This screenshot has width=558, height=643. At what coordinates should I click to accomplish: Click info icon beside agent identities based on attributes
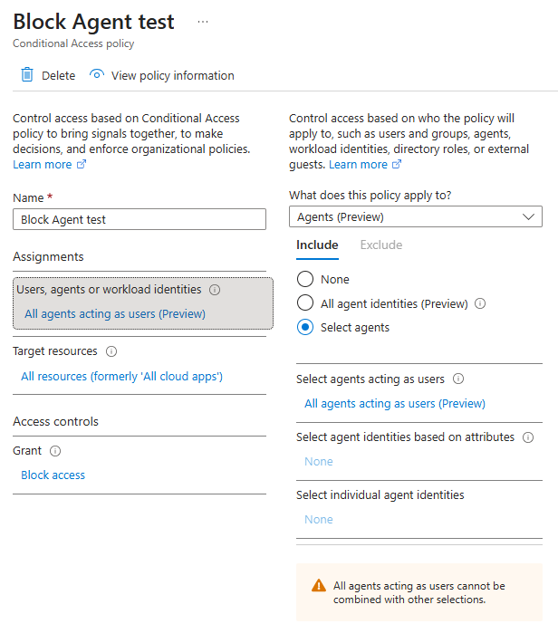(528, 437)
